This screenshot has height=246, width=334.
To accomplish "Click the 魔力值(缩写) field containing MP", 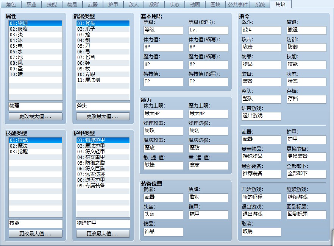I will point(208,65).
